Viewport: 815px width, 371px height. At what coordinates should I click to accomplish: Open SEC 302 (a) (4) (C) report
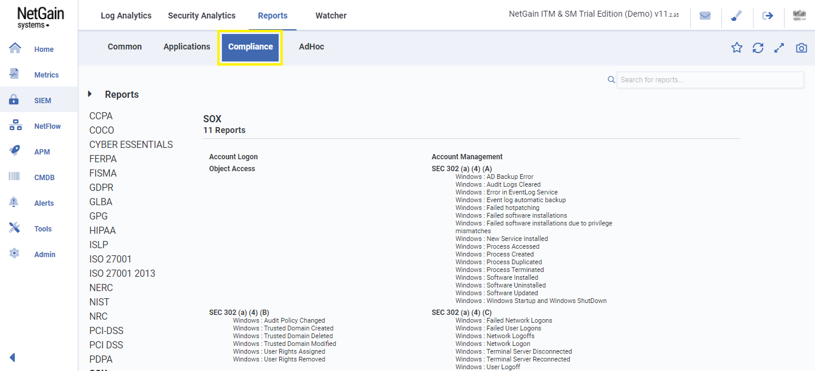[462, 313]
